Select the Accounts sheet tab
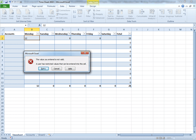Screen dimensions: 196x140 31,135
